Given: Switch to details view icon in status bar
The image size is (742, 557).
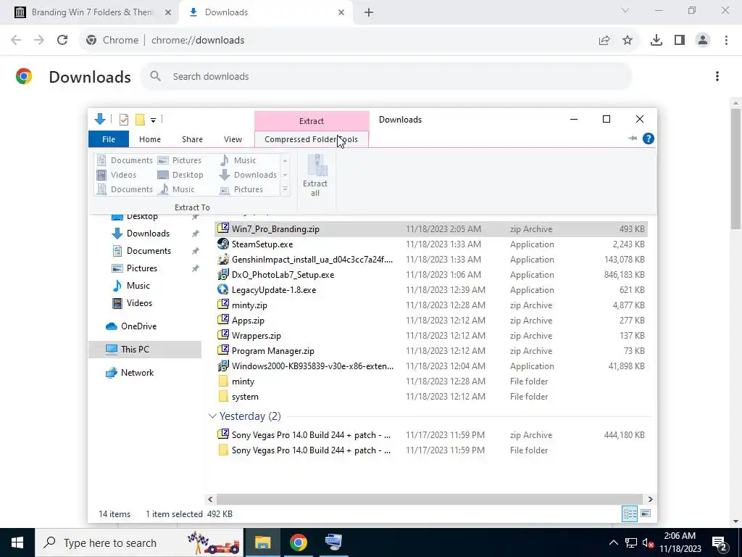Looking at the screenshot, I should (630, 513).
